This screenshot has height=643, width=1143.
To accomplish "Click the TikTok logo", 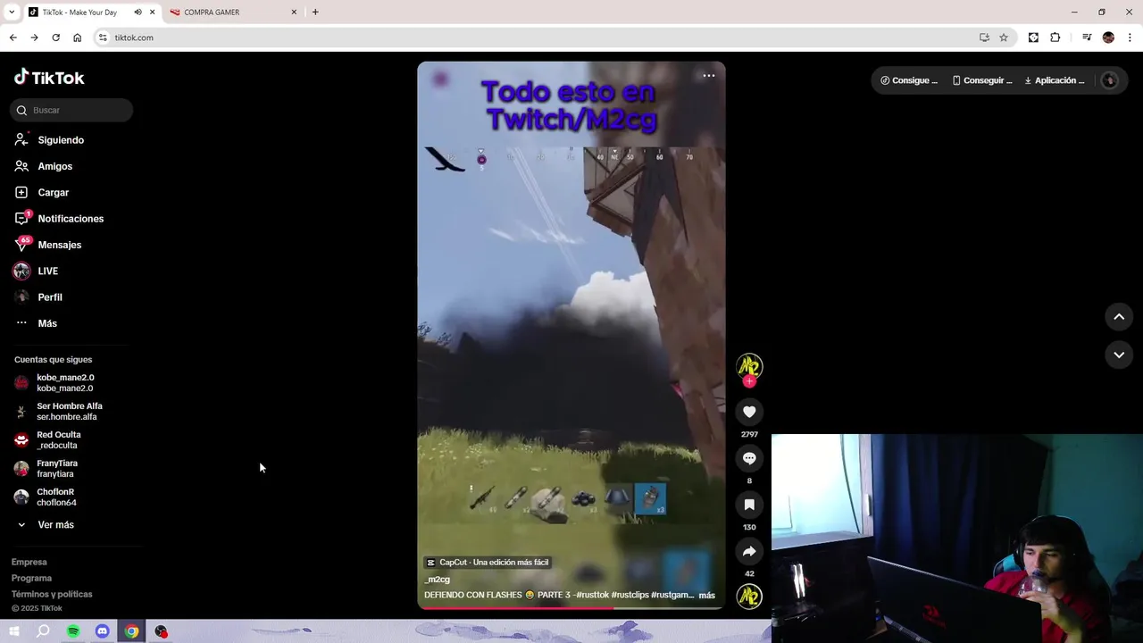I will click(49, 78).
